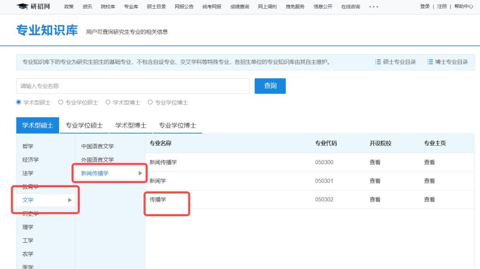Expand the 新闻传播学 subcategory arrow
480x269 pixels.
[x=140, y=173]
